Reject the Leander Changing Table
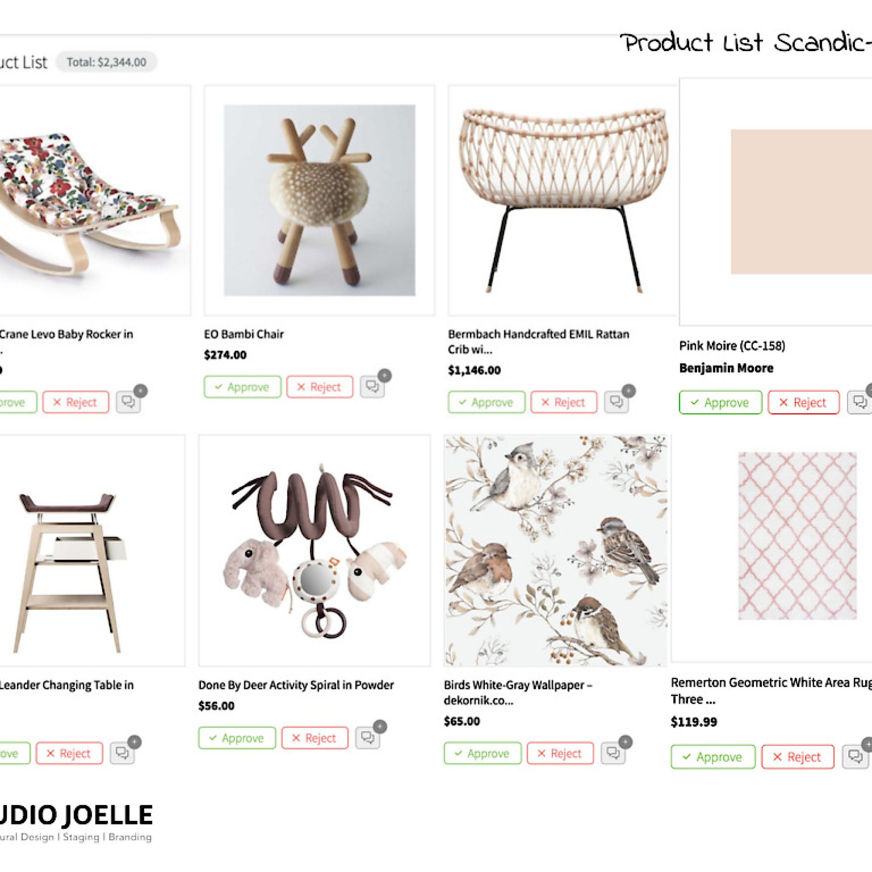This screenshot has height=872, width=872. 69,753
